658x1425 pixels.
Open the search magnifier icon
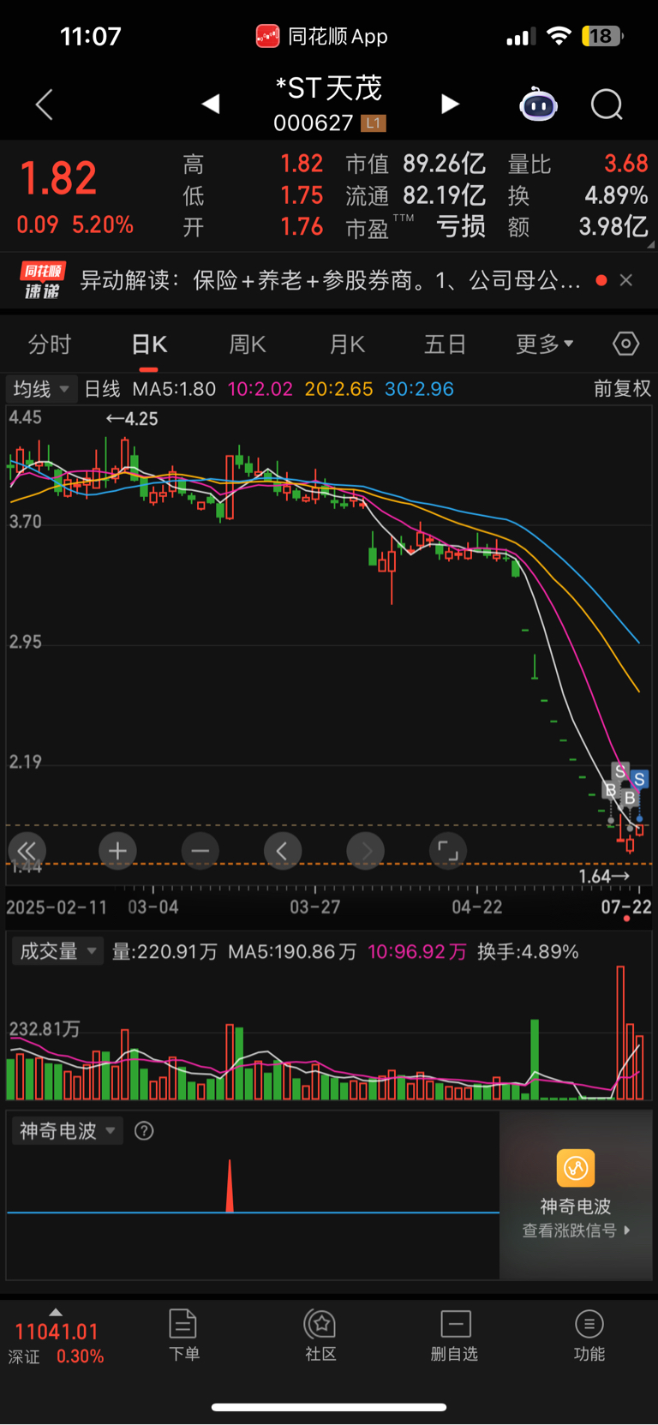pos(607,105)
